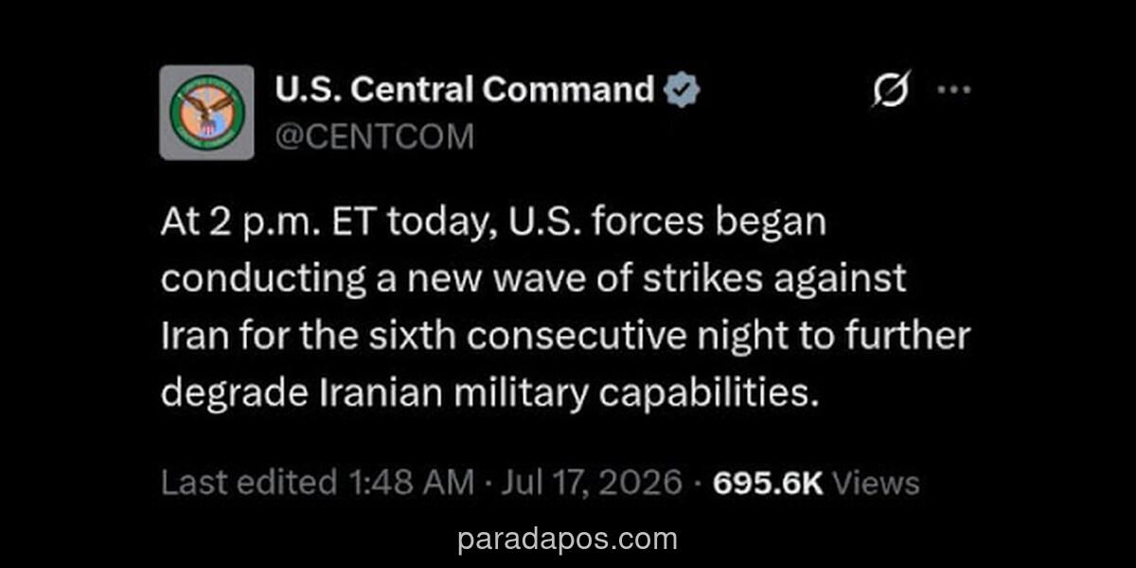This screenshot has height=568, width=1136.
Task: Open the three-dot more options menu
Action: click(x=953, y=90)
